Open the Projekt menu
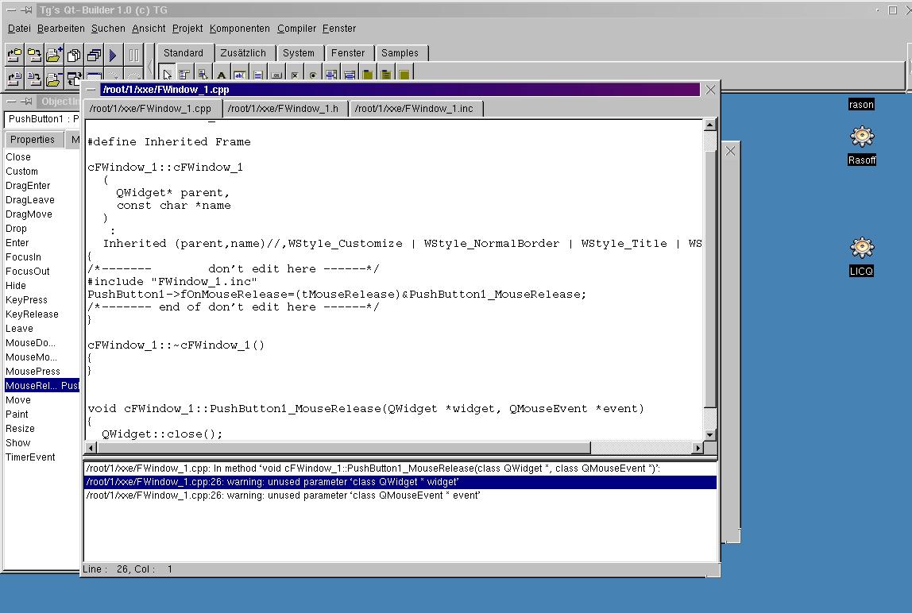This screenshot has height=613, width=912. [187, 29]
